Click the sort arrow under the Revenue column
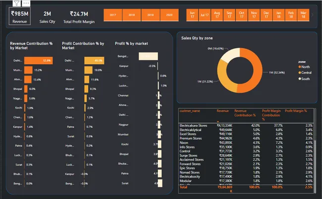This screenshot has width=322, height=199. (218, 121)
